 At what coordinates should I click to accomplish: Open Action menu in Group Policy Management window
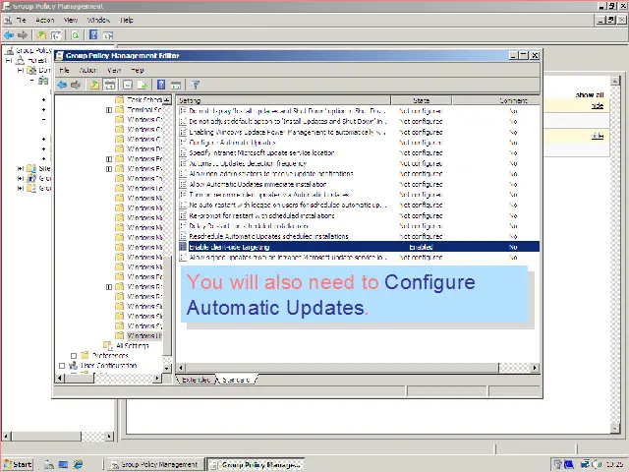pos(44,20)
